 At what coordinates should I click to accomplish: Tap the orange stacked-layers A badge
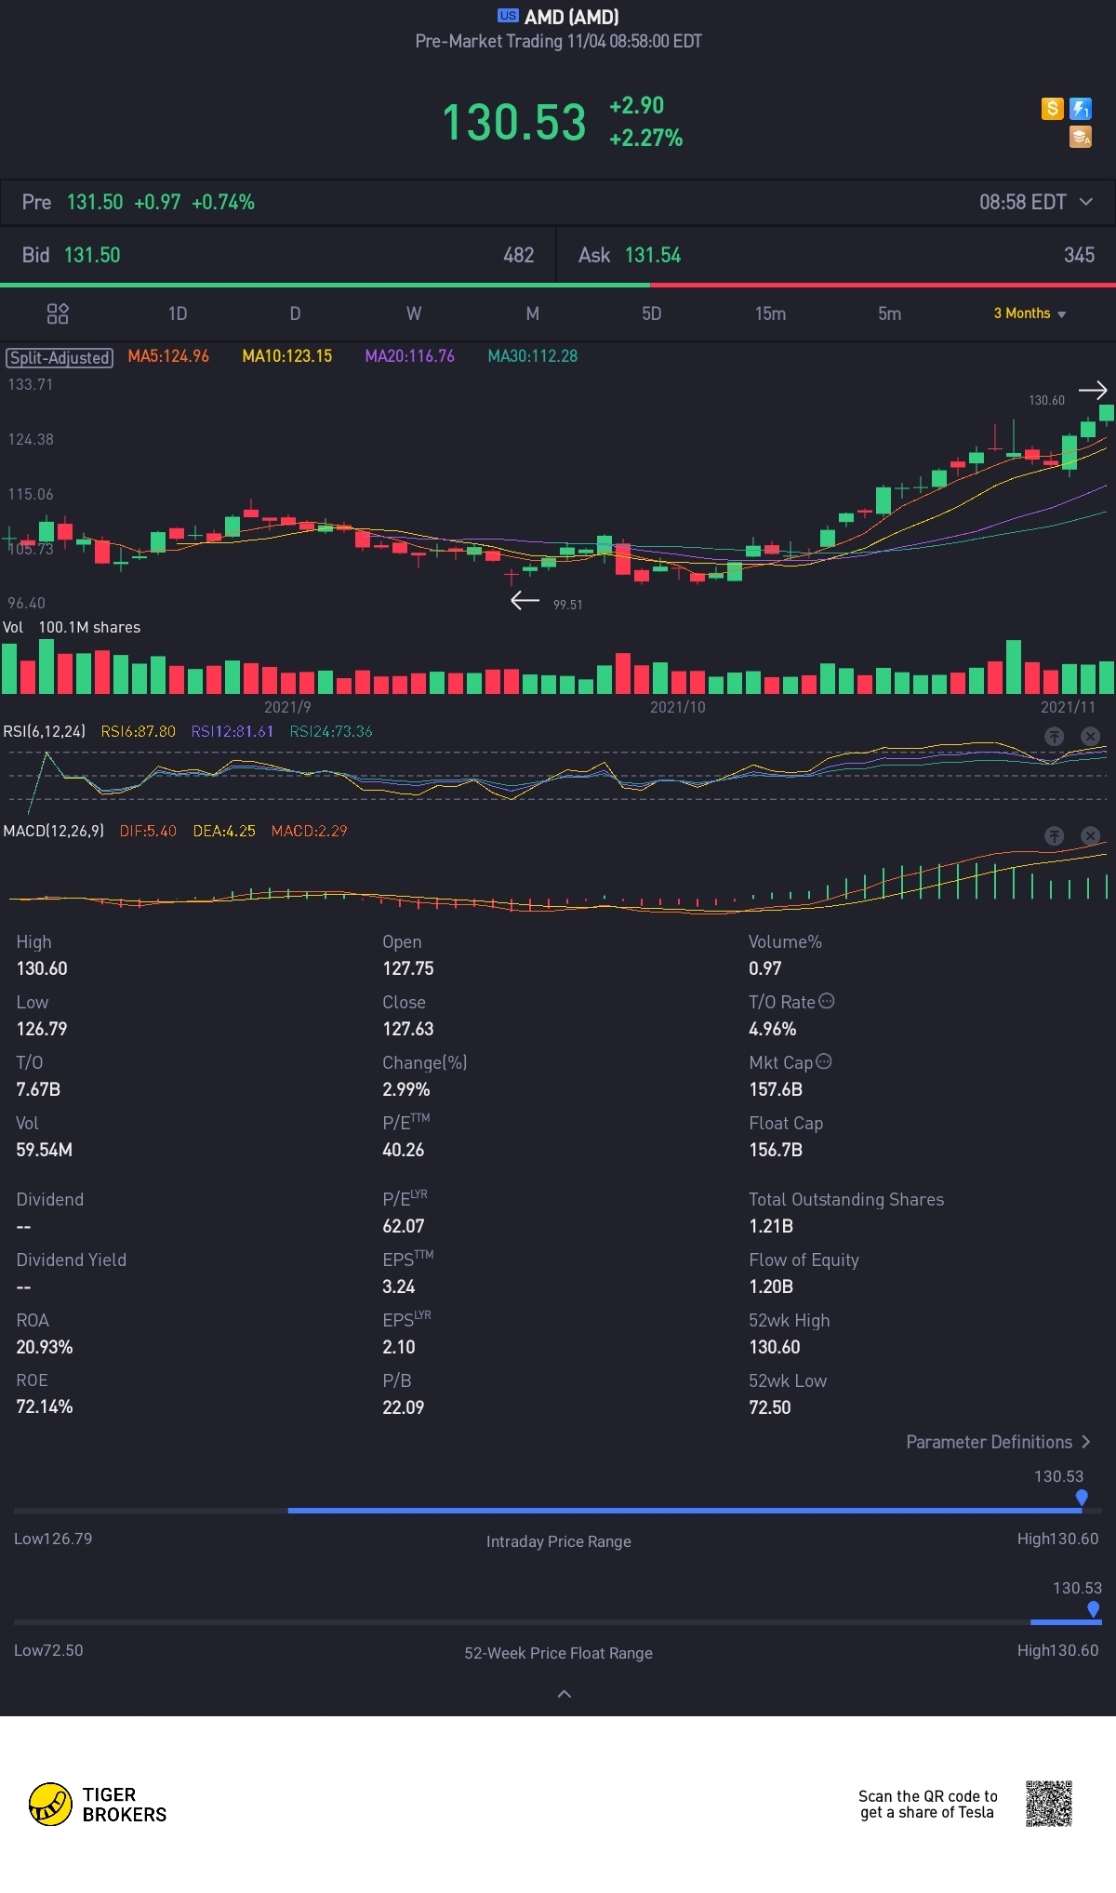pyautogui.click(x=1081, y=138)
